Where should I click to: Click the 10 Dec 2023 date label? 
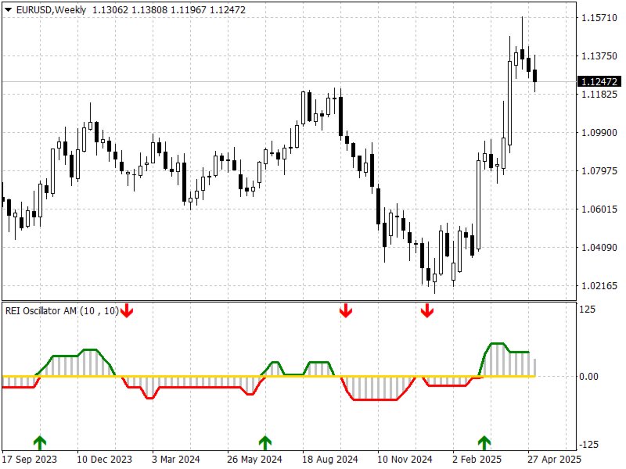pyautogui.click(x=104, y=460)
